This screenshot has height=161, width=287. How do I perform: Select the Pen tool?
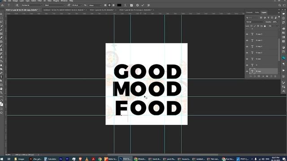pyautogui.click(x=1, y=73)
